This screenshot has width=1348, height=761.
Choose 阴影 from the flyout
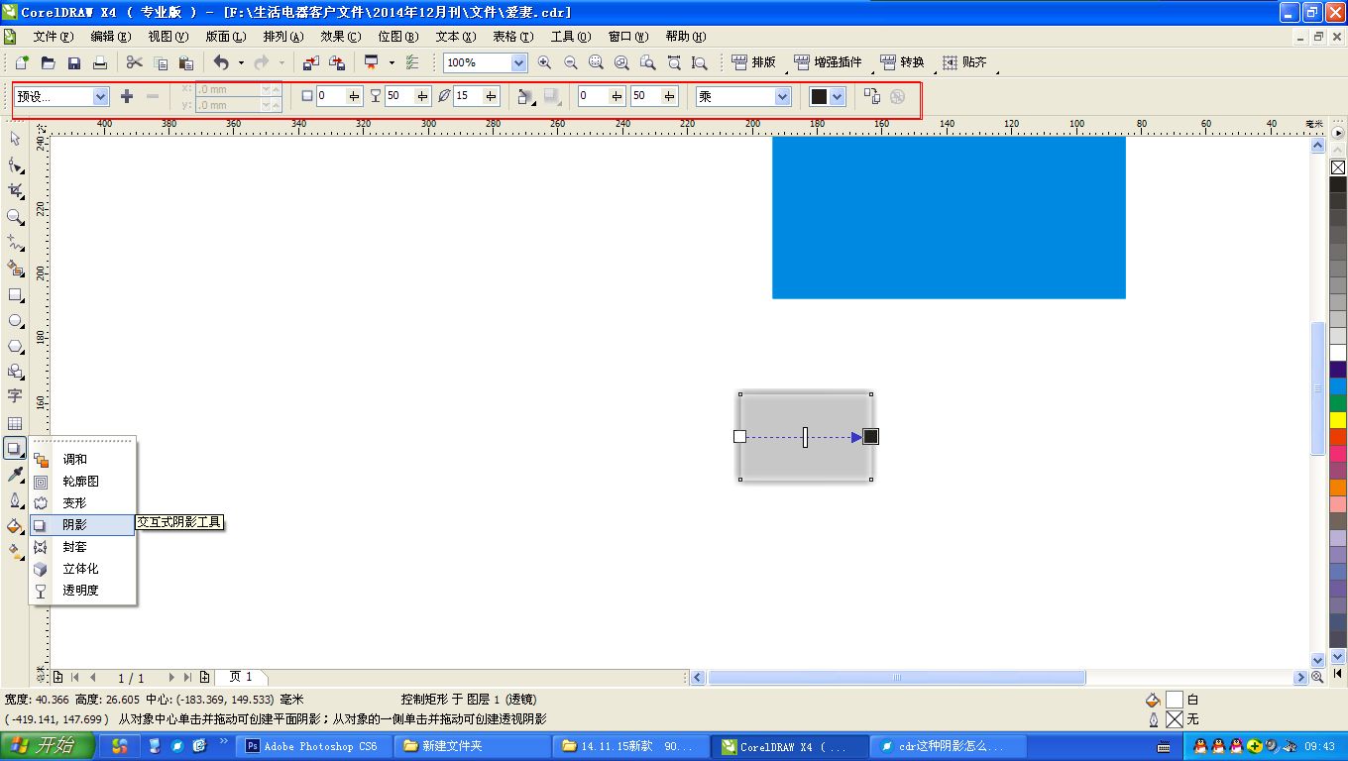click(x=82, y=525)
